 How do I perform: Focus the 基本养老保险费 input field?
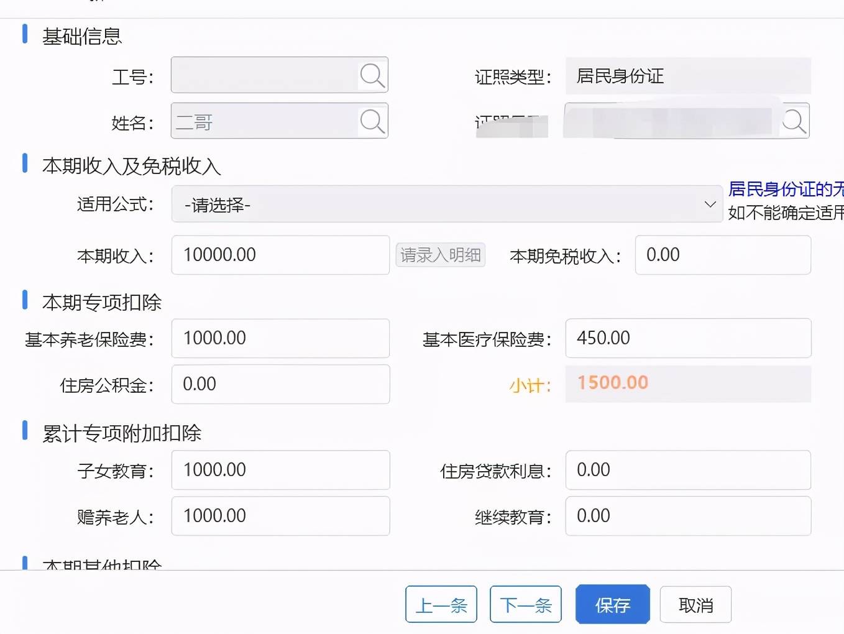pyautogui.click(x=280, y=338)
